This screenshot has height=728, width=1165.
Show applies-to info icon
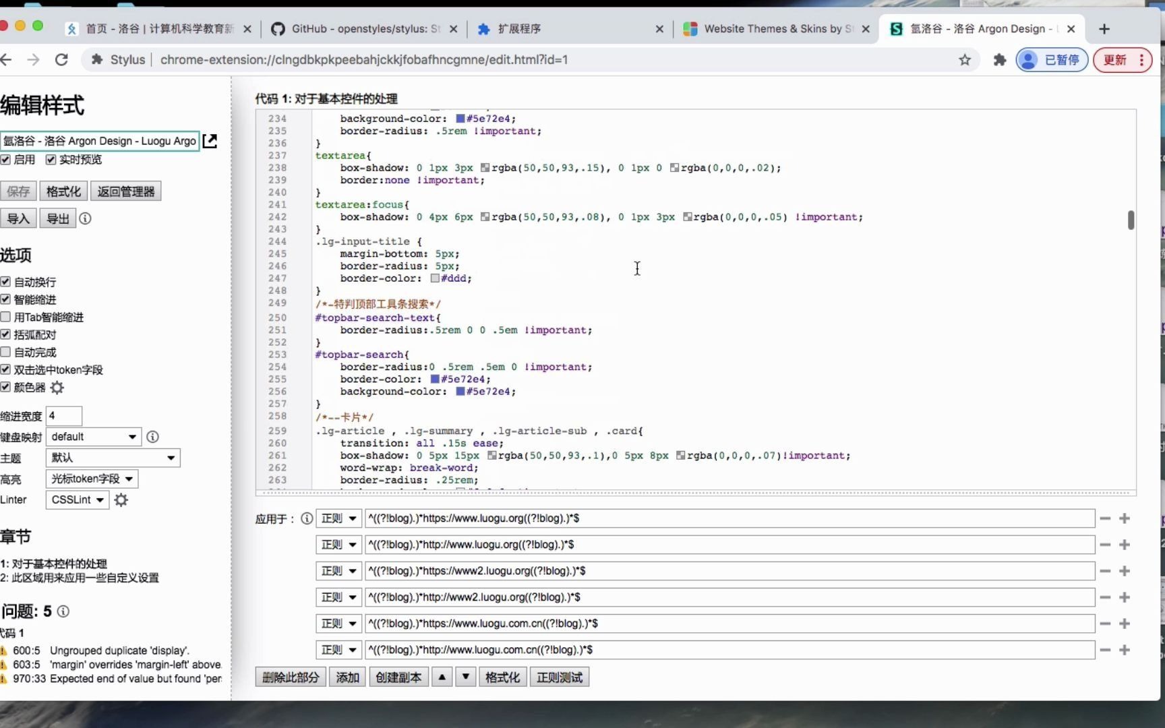click(307, 518)
